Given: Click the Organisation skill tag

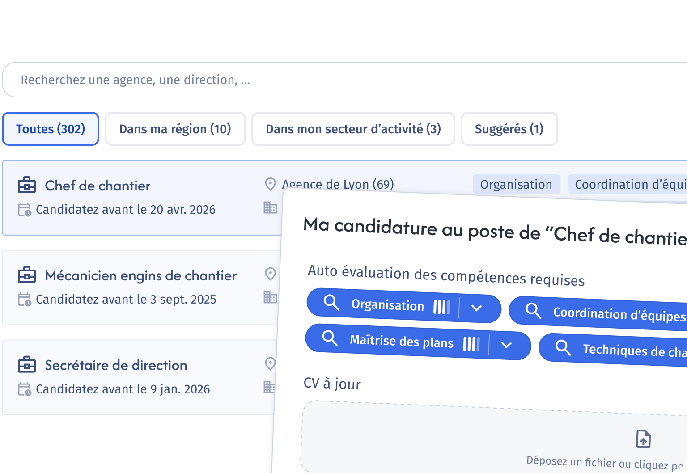Looking at the screenshot, I should tap(517, 184).
